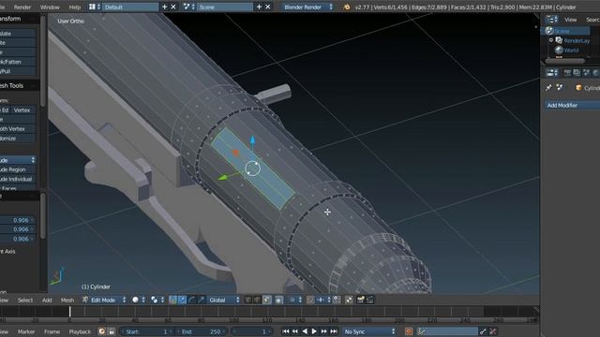Open Playback menu in timeline
This screenshot has width=600, height=337.
tap(80, 331)
